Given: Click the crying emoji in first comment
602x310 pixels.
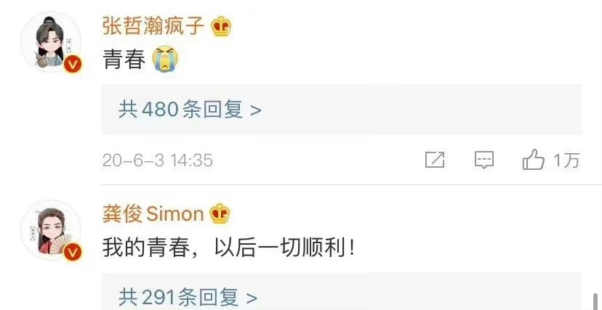Looking at the screenshot, I should click(165, 59).
